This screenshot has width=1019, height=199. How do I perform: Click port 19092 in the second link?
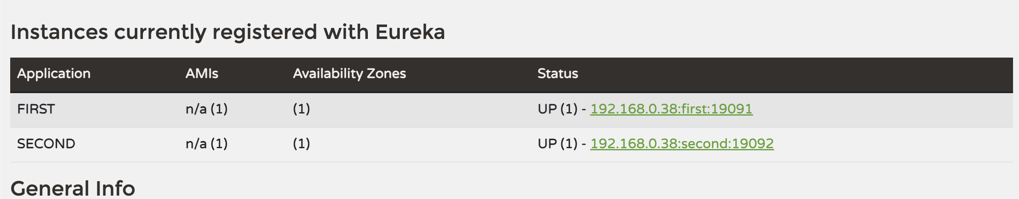point(753,144)
